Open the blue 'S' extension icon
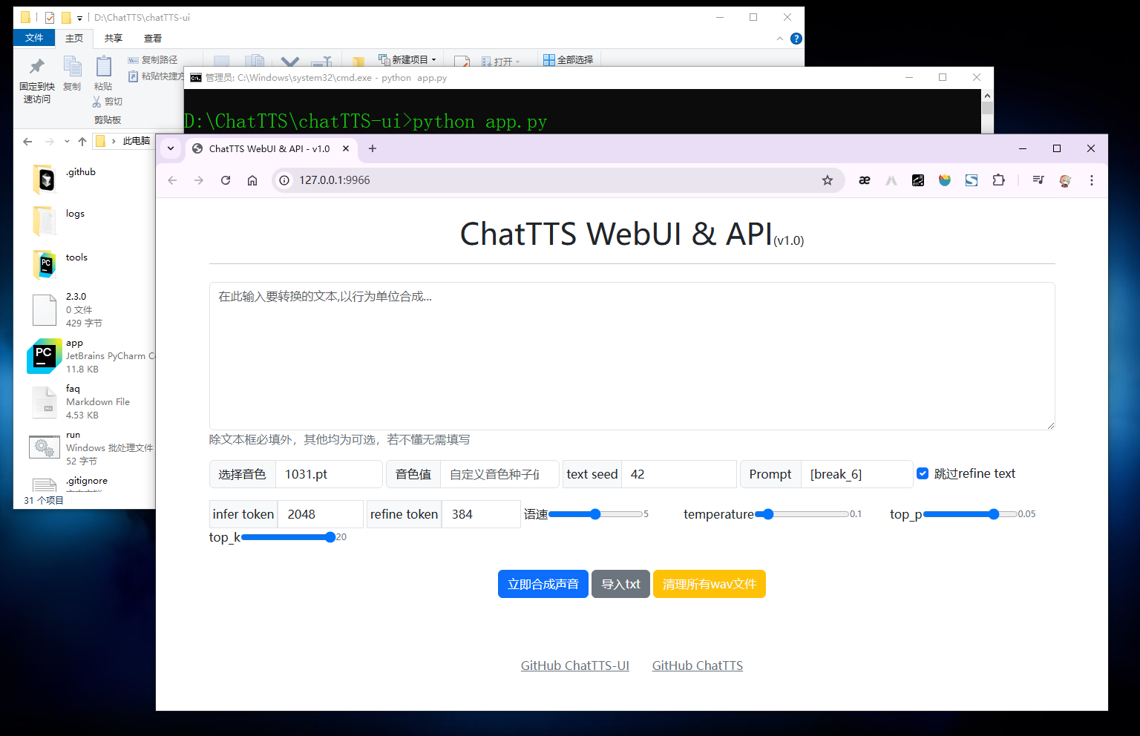1140x736 pixels. tap(972, 180)
